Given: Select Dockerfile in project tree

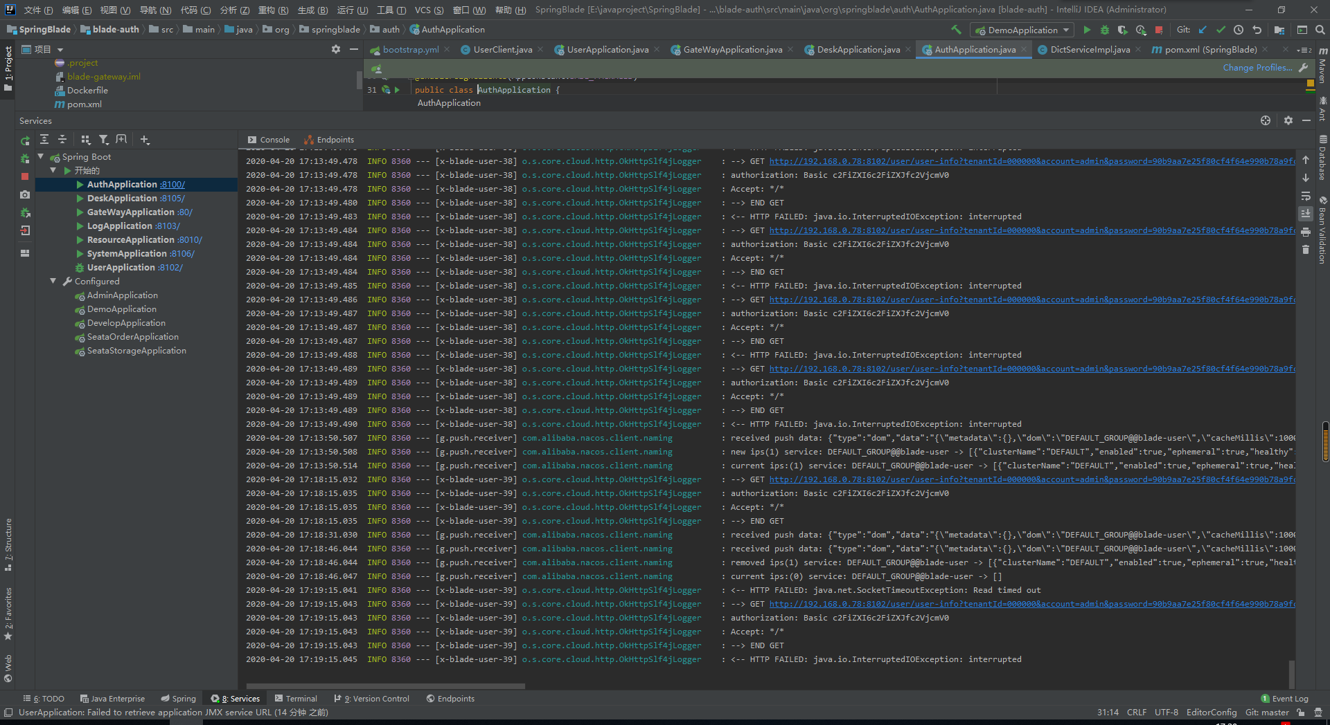Looking at the screenshot, I should [87, 90].
